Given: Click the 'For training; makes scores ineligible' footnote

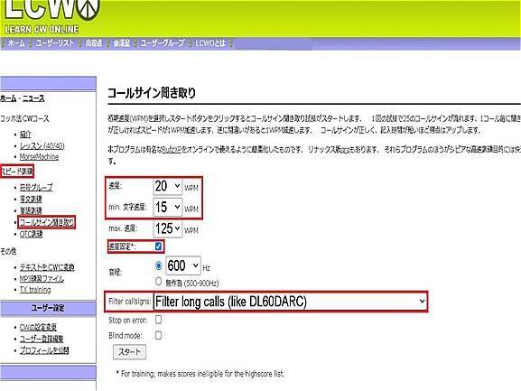Looking at the screenshot, I should (200, 374).
